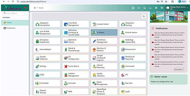Viewport: 190px width, 96px height.
Task: Click the Home breadcrumb icon
Action: pos(35,8)
